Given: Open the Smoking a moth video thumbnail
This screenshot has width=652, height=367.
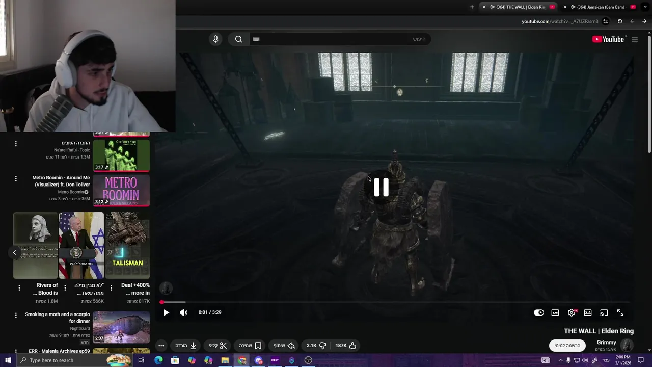Looking at the screenshot, I should coord(121,327).
